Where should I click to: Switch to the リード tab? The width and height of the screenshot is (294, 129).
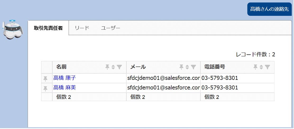click(x=82, y=28)
